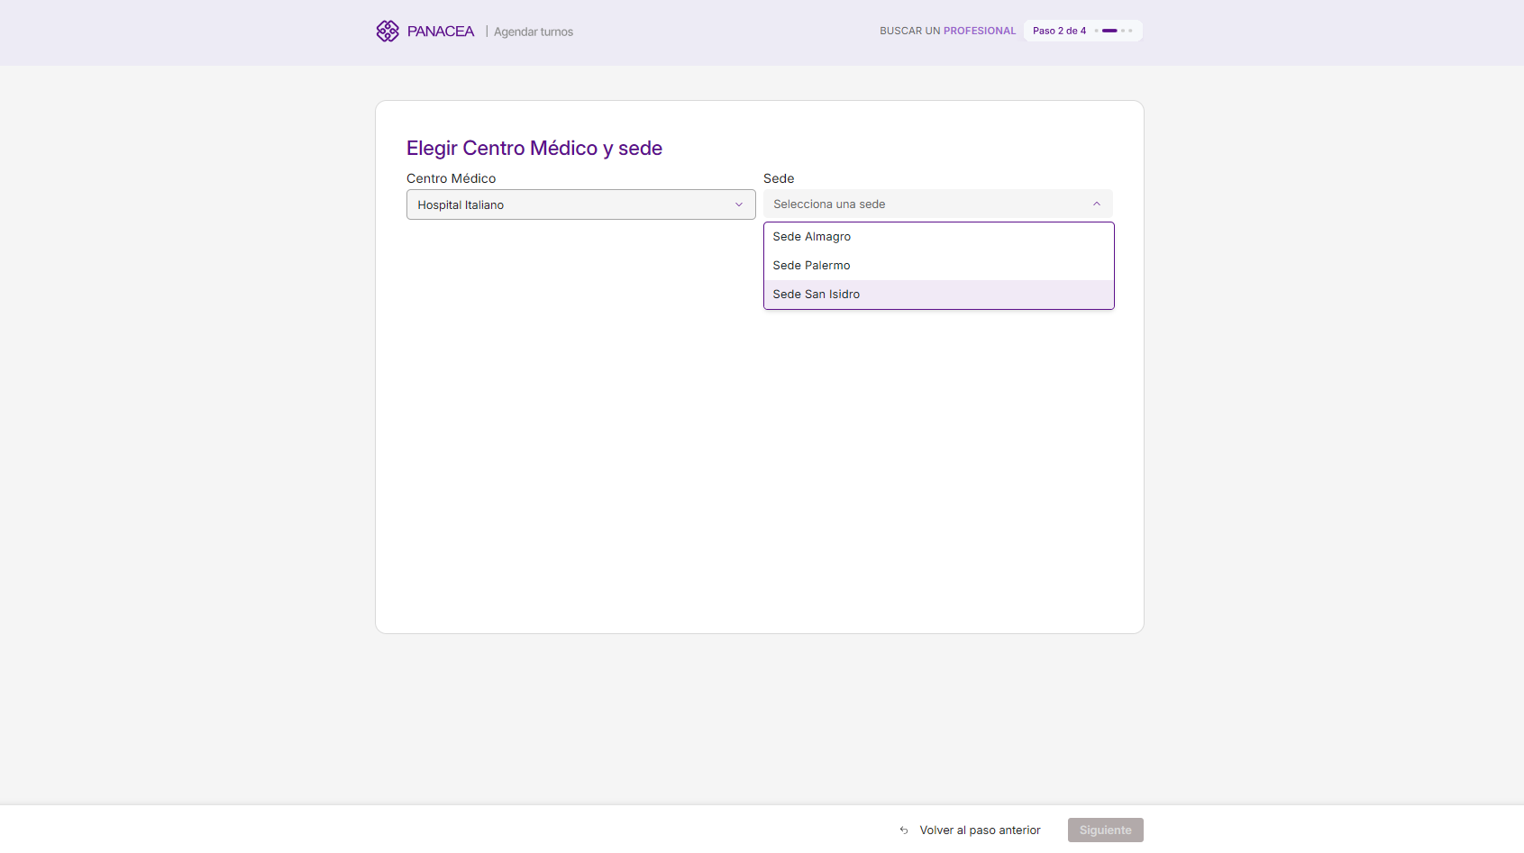Click the chevron-up arrow in Sede field
The height and width of the screenshot is (853, 1524).
(1097, 204)
